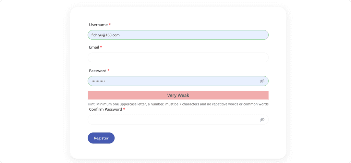Click the Email field label
Image resolution: width=351 pixels, height=163 pixels.
[x=94, y=47]
